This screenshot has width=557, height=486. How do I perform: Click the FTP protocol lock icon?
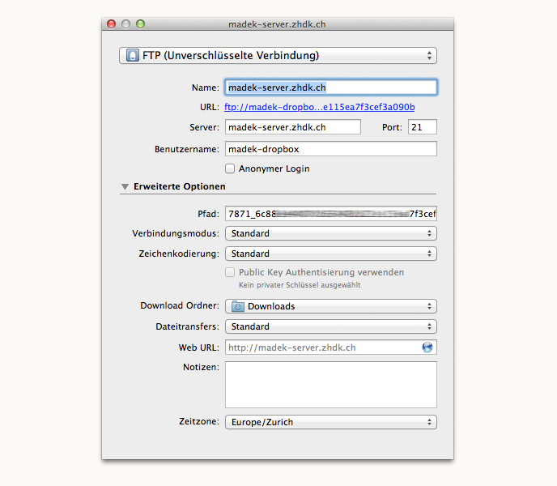(132, 56)
